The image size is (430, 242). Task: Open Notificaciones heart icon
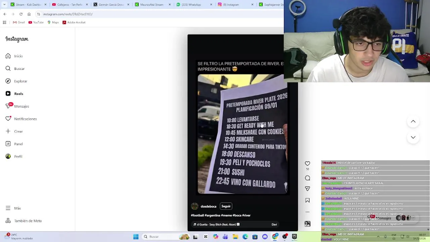(8, 119)
